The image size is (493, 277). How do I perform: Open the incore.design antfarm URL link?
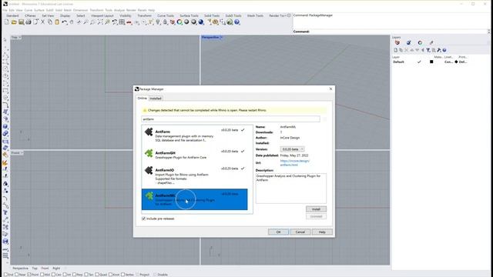click(x=294, y=162)
